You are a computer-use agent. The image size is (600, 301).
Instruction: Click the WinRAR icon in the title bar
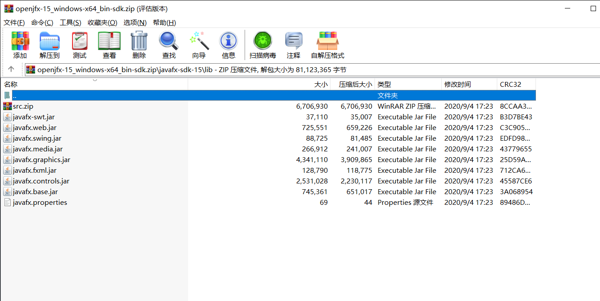[x=8, y=8]
